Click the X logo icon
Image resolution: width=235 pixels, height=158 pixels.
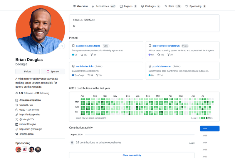pyautogui.click(x=17, y=119)
